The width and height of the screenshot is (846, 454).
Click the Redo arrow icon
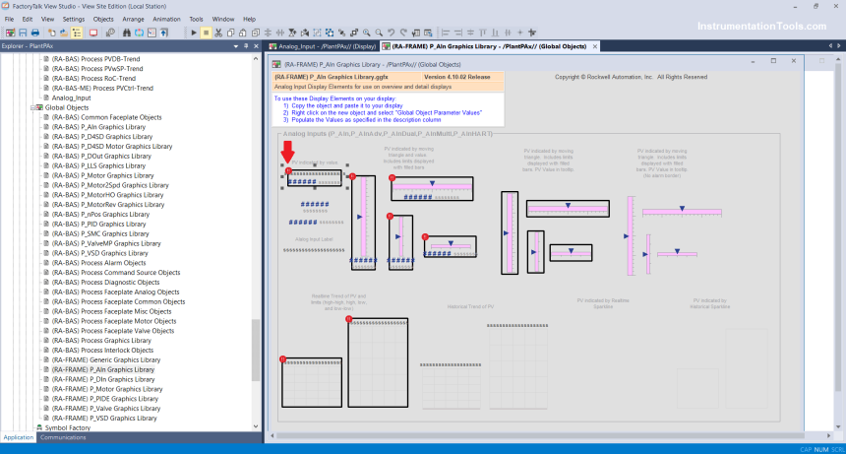pos(403,32)
